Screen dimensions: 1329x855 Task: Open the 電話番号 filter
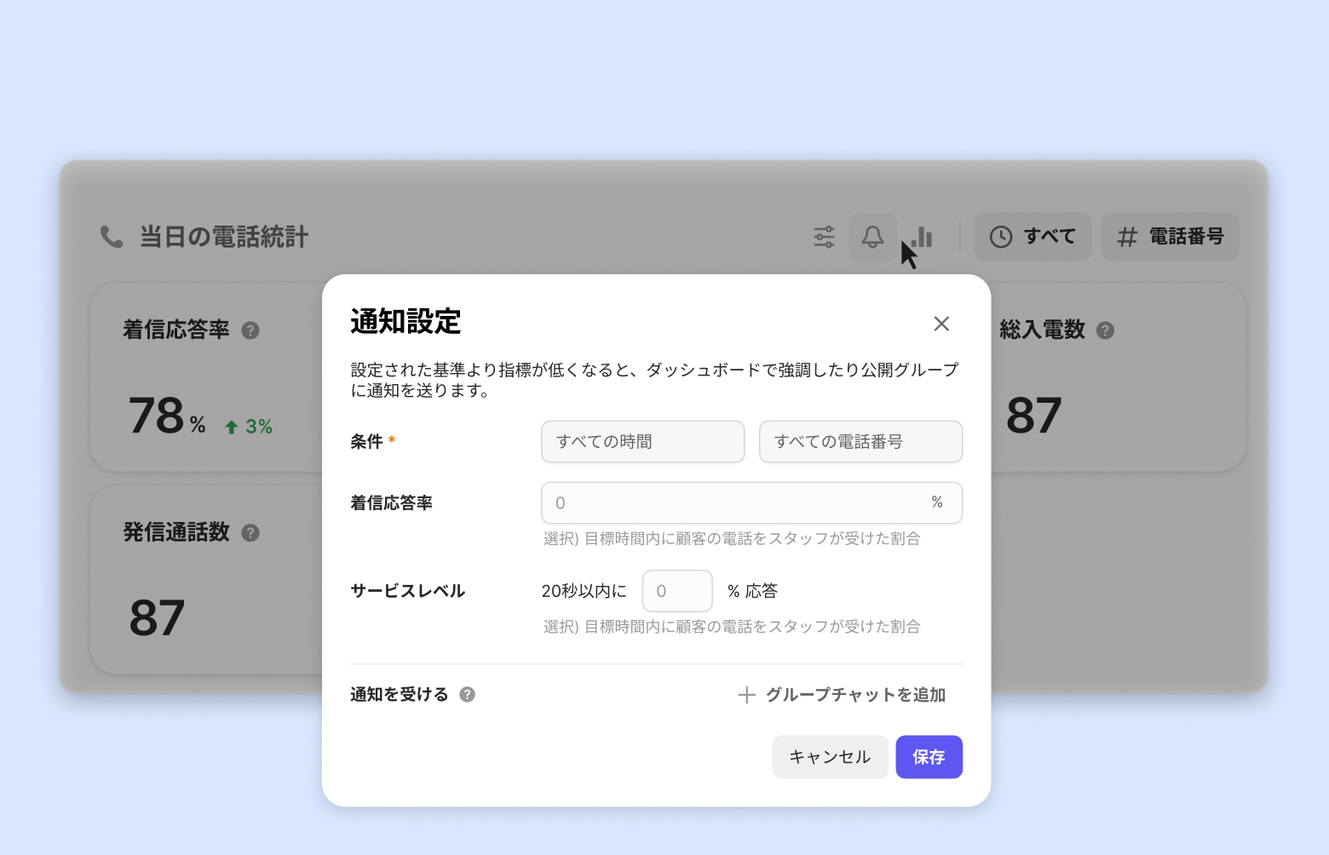(x=1170, y=237)
